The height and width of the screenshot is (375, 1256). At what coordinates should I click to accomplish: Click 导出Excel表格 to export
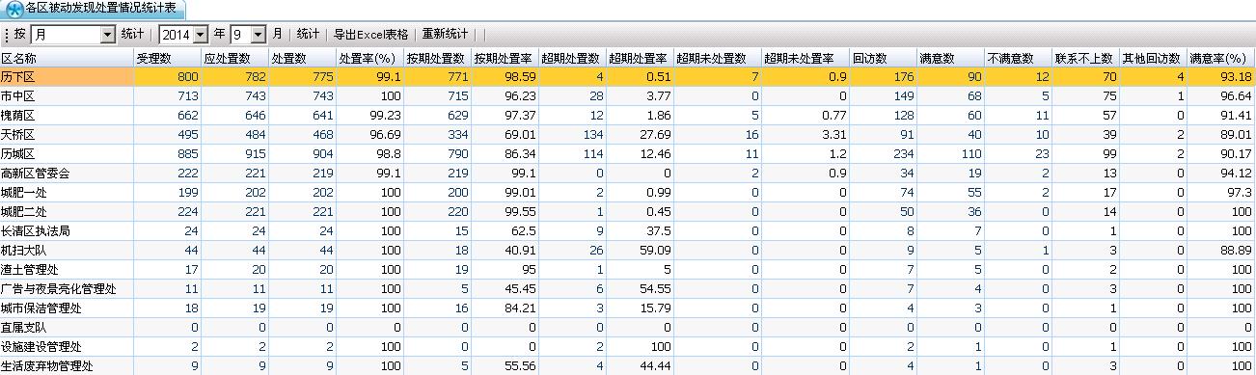click(370, 34)
